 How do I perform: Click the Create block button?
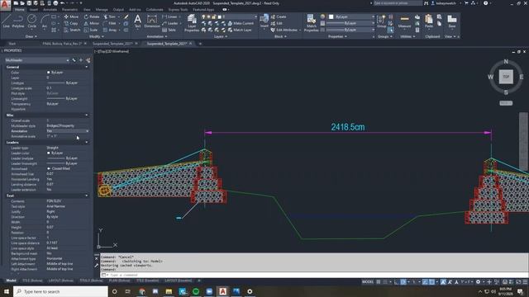click(279, 16)
